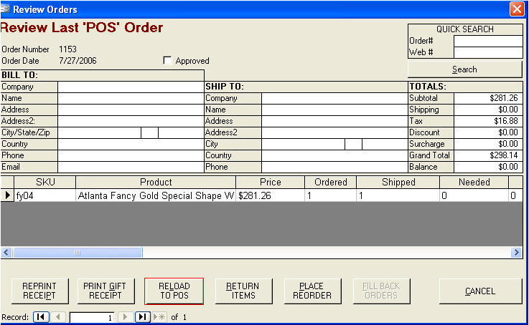The image size is (529, 325).
Task: Open the Review Orders form window icon
Action: coord(5,9)
